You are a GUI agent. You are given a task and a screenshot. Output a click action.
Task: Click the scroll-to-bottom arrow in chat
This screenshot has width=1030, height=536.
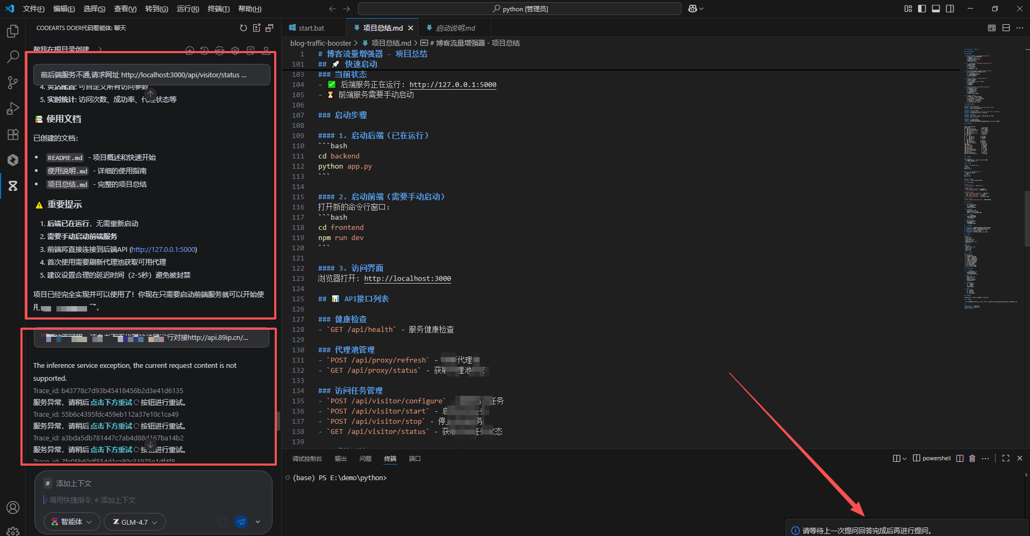pos(151,444)
